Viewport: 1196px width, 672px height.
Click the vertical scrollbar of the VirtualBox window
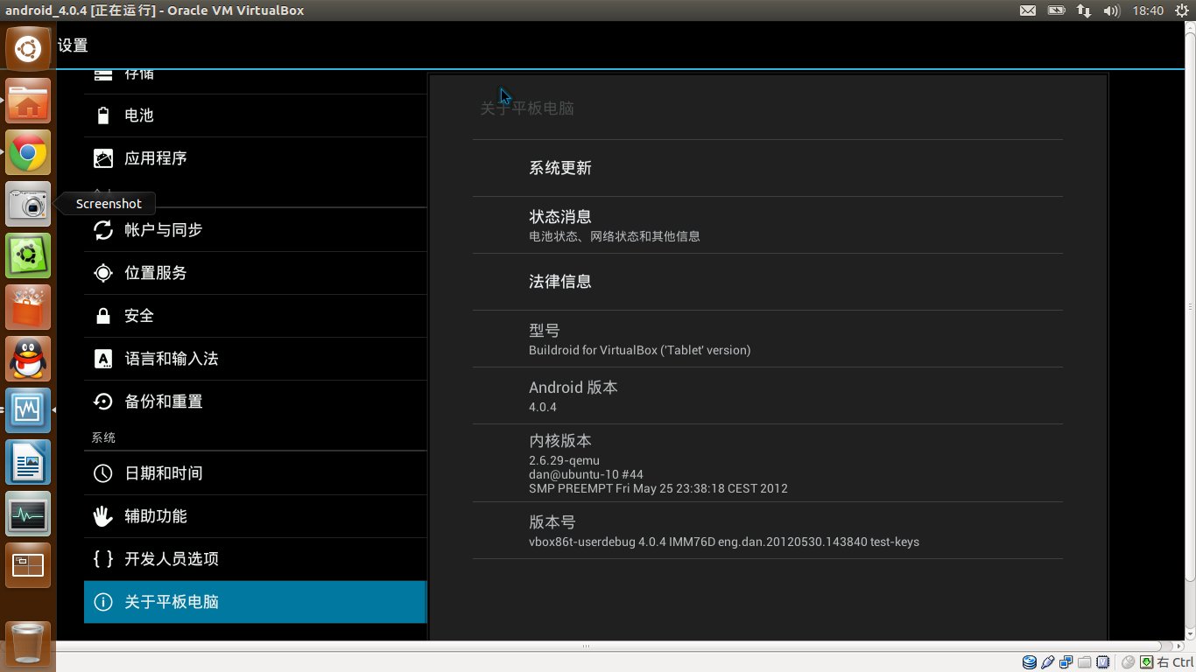point(1190,304)
